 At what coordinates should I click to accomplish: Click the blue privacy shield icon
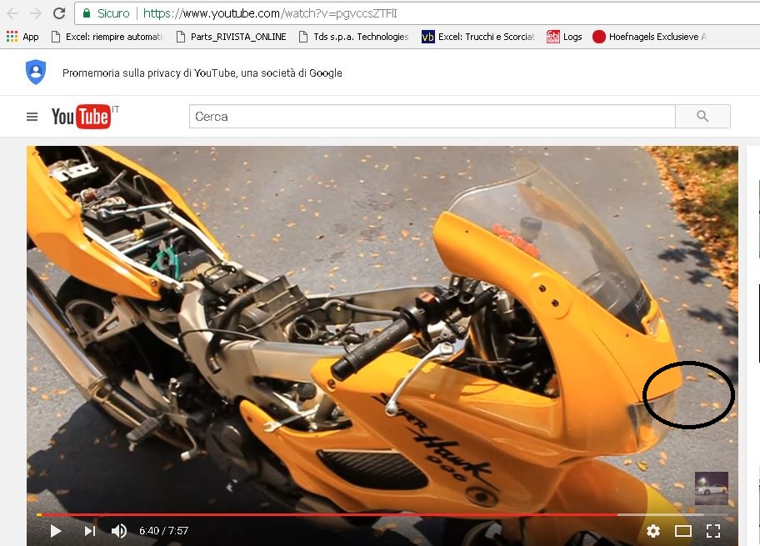click(35, 73)
